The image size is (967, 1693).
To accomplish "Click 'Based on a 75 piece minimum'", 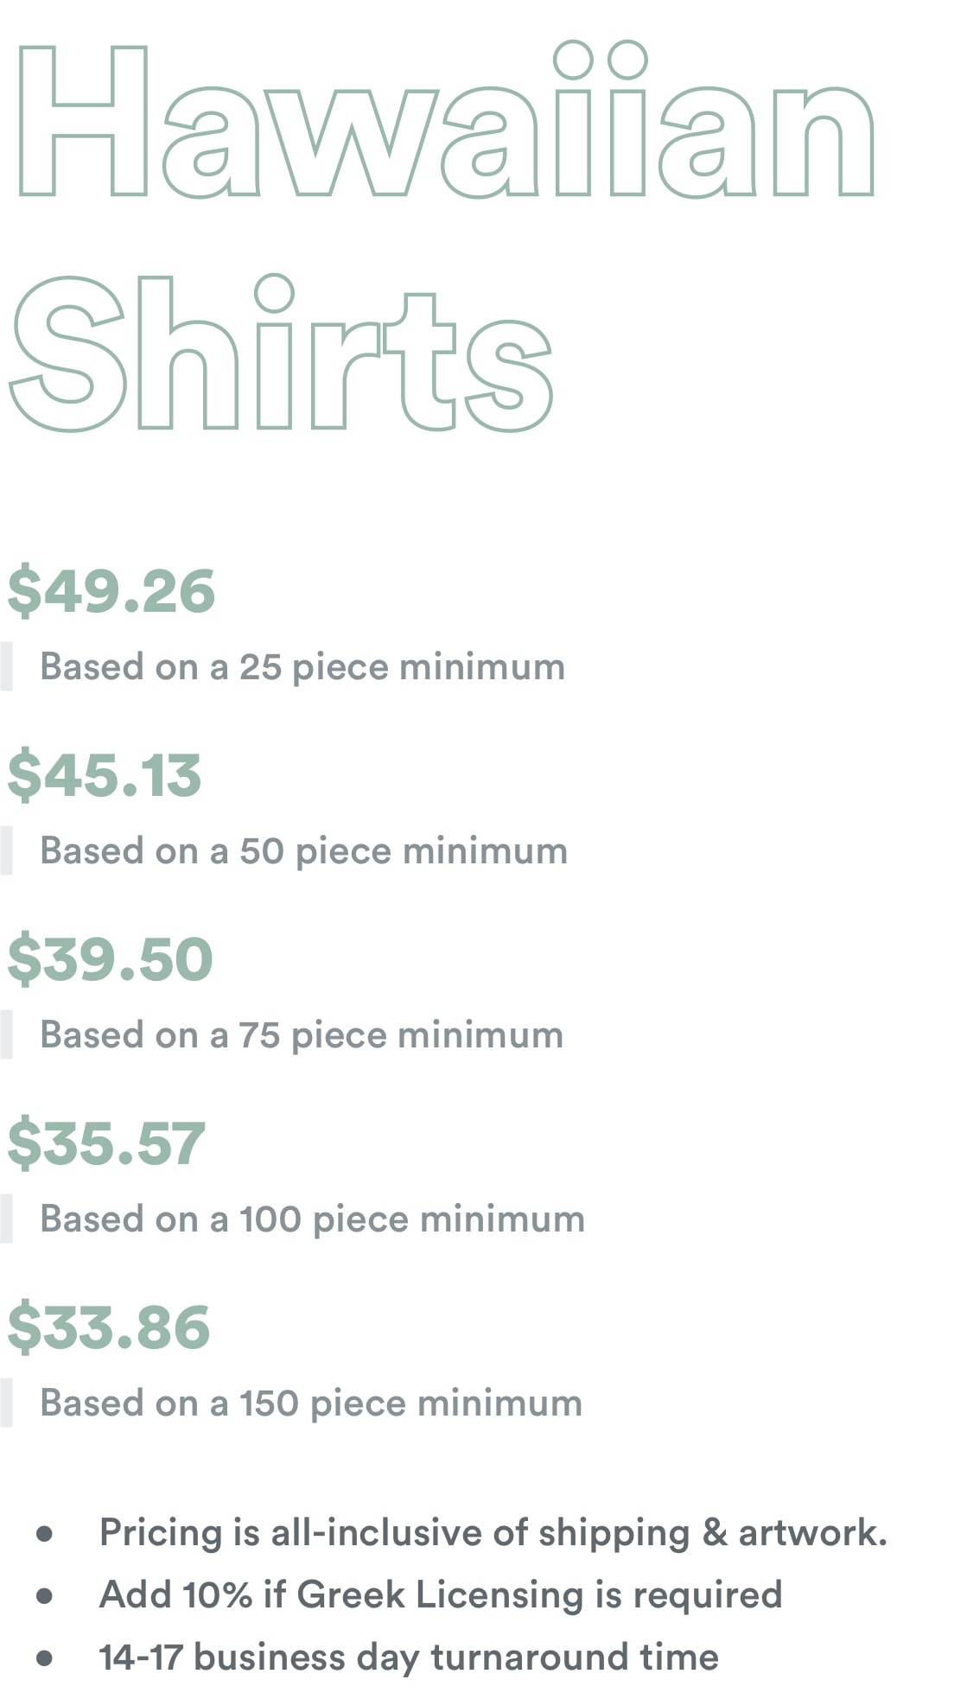I will click(x=302, y=1035).
